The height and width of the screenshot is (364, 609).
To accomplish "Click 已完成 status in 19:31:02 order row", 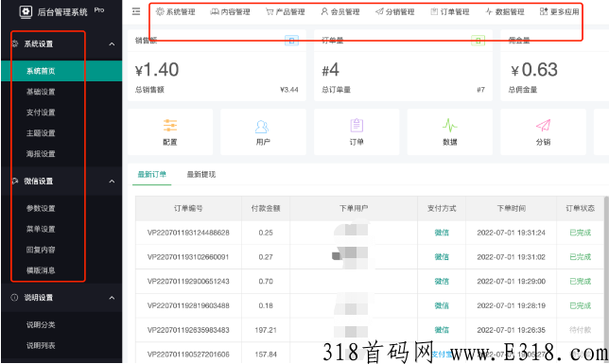I will pos(580,257).
